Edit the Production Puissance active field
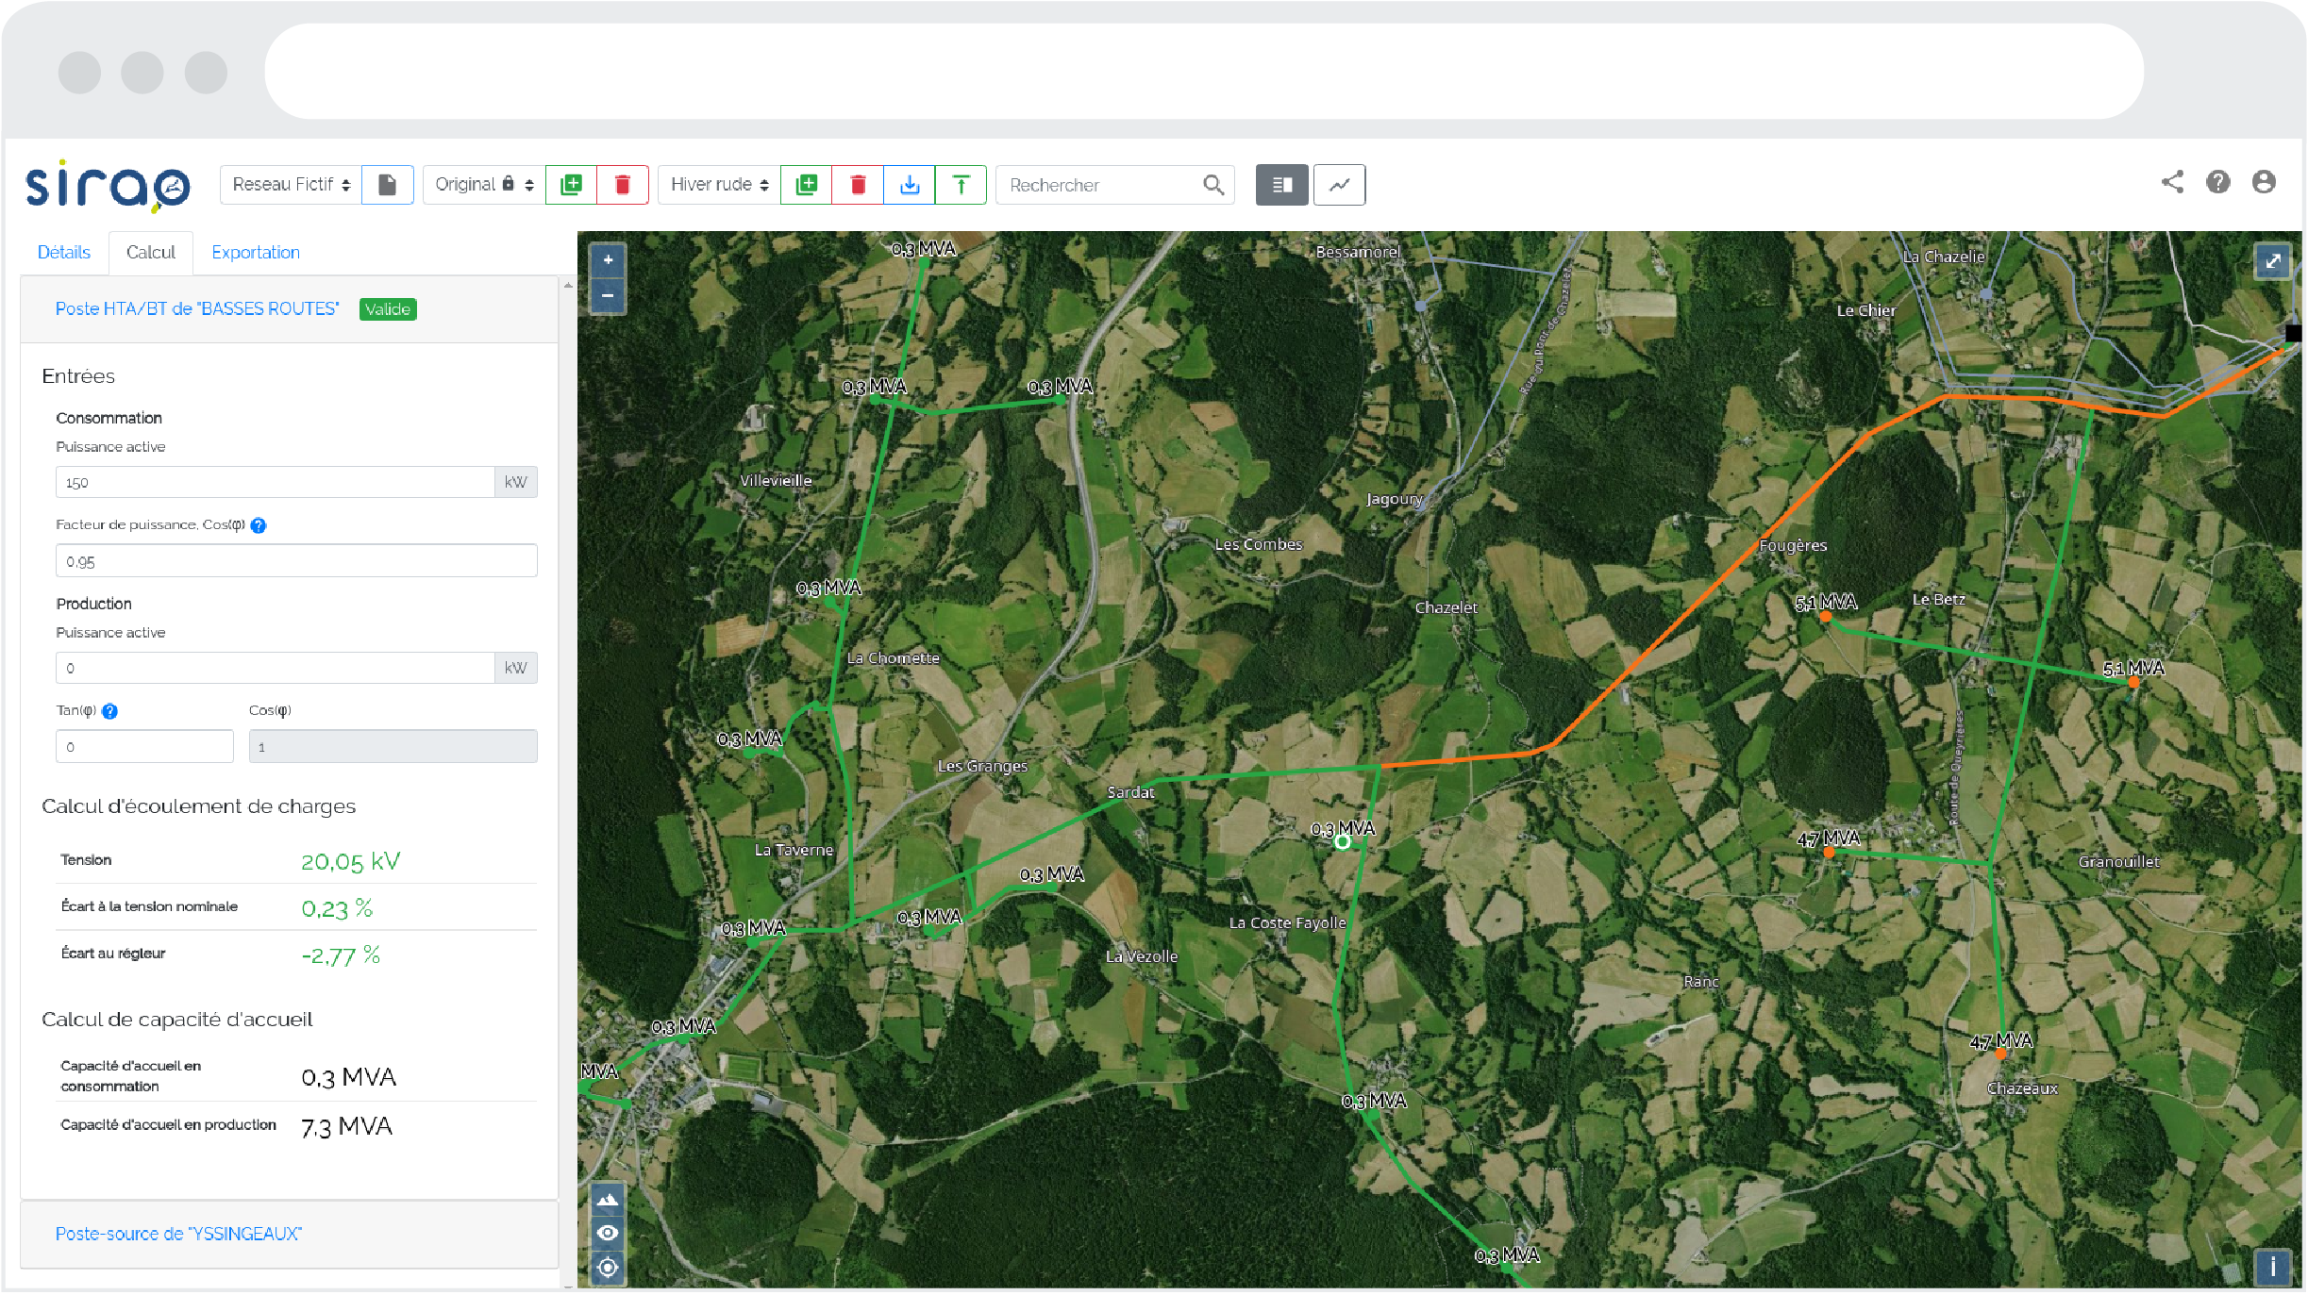This screenshot has width=2308, height=1295. [x=275, y=668]
